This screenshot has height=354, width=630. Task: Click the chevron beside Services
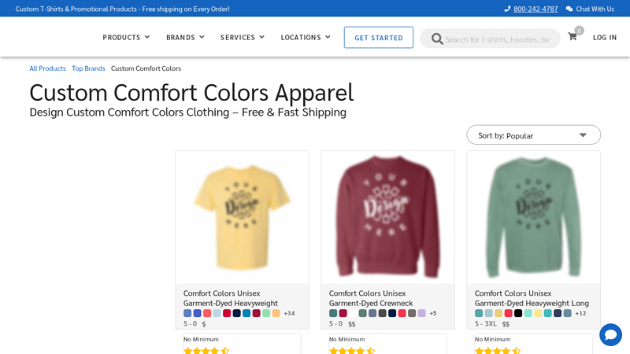tap(262, 37)
